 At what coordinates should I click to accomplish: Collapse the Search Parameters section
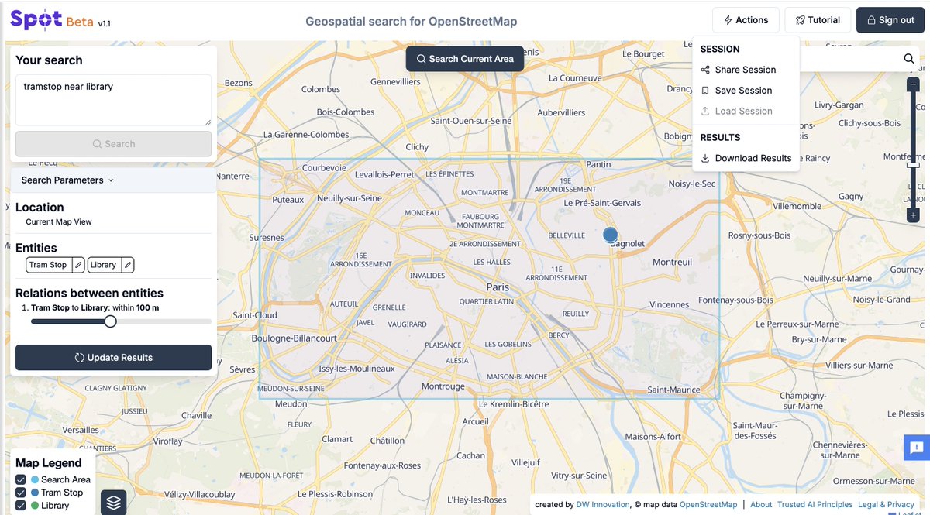[113, 180]
